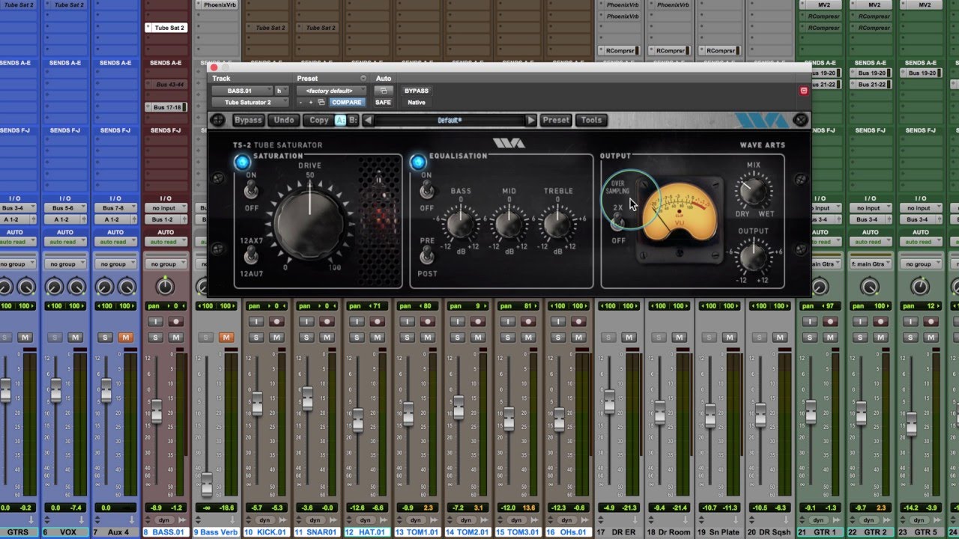Click the minus previous-setting button
The image size is (959, 539).
pyautogui.click(x=300, y=103)
